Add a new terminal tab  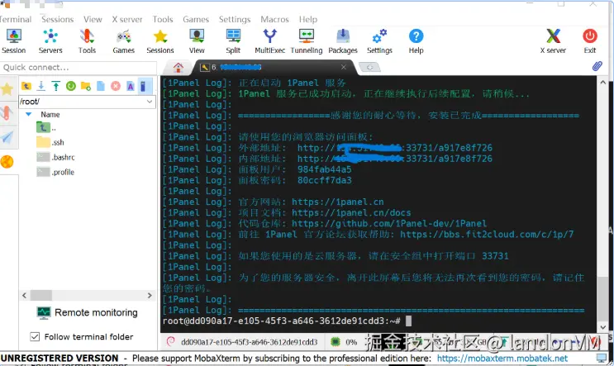click(369, 67)
